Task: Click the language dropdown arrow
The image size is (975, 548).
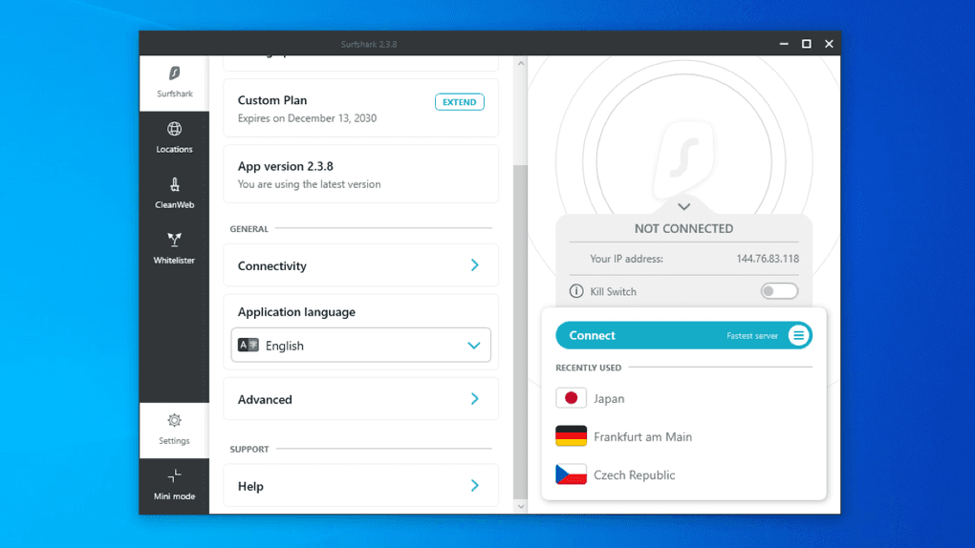Action: tap(474, 346)
